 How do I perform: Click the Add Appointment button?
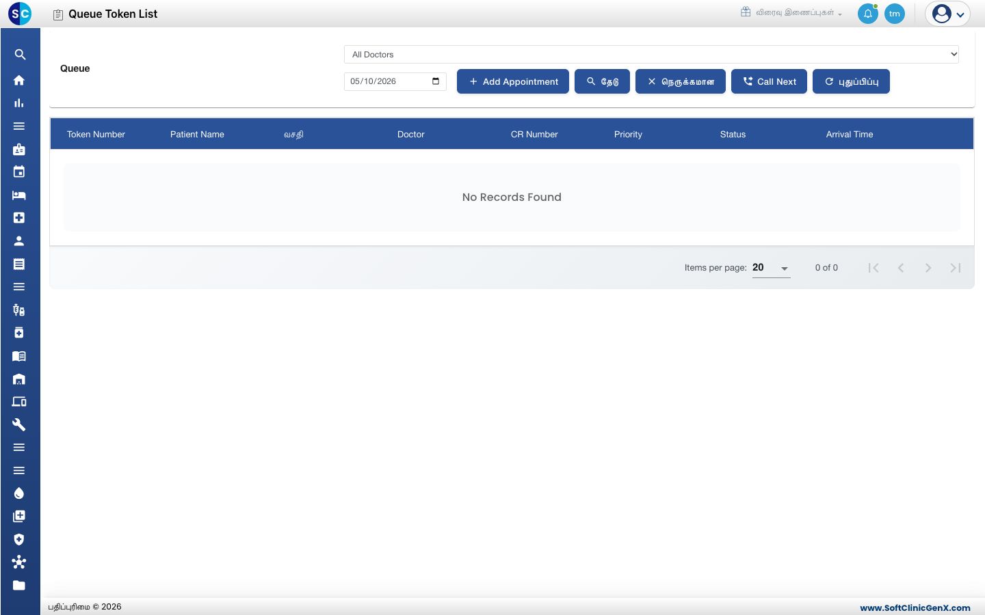513,81
